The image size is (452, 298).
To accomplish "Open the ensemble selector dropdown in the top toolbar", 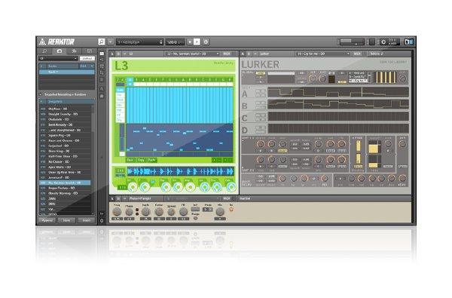I will coord(139,42).
